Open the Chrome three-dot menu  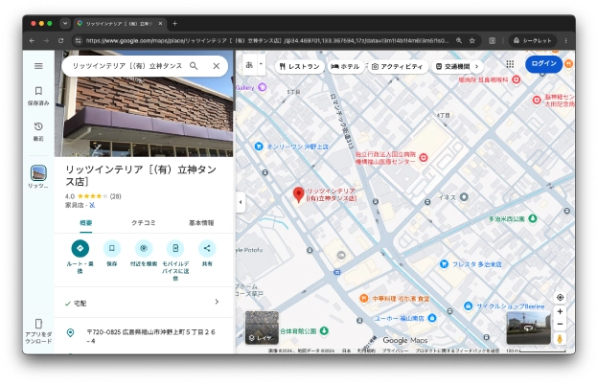pos(566,41)
